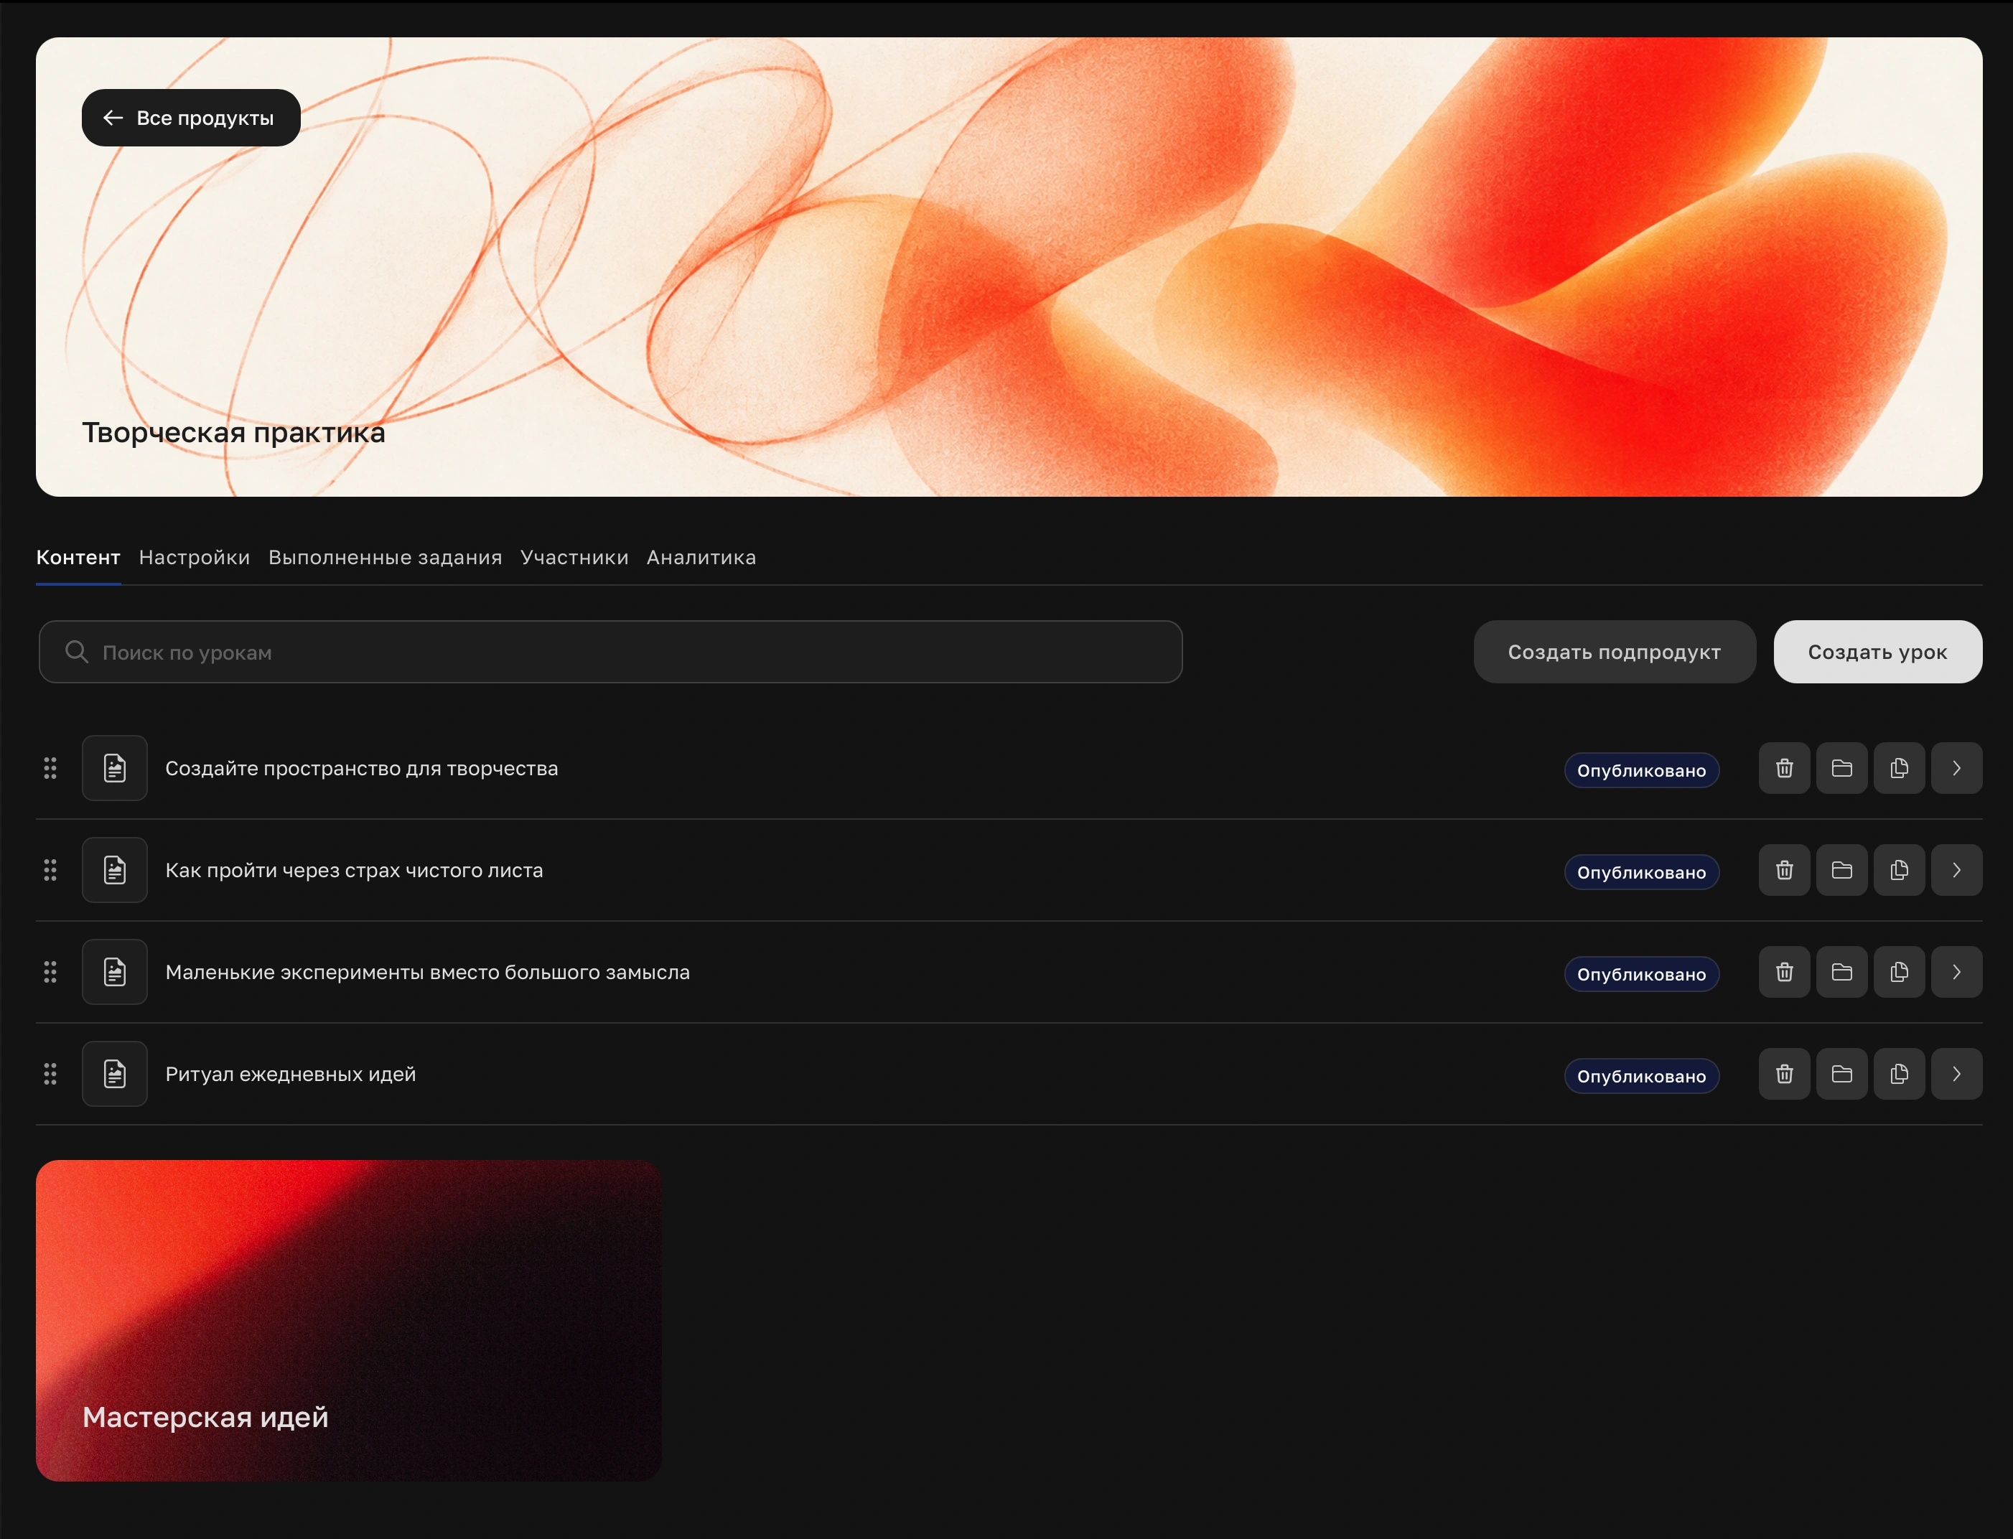Screen dimensions: 2013x1539
Task: Click "Опубликовано" badge for "Создайте пространство" lesson
Action: pyautogui.click(x=1641, y=770)
